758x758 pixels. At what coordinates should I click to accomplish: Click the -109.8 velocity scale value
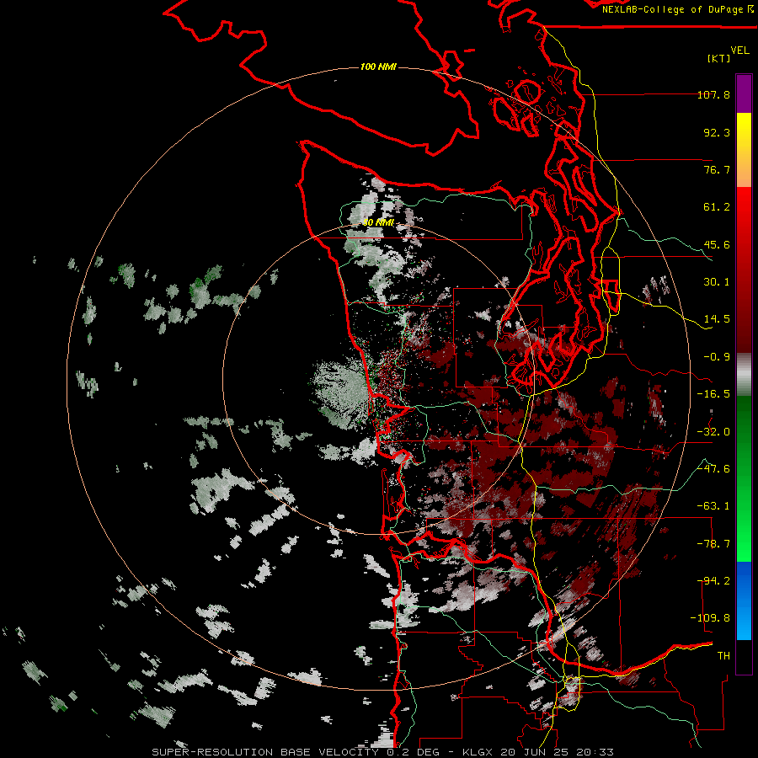point(711,618)
